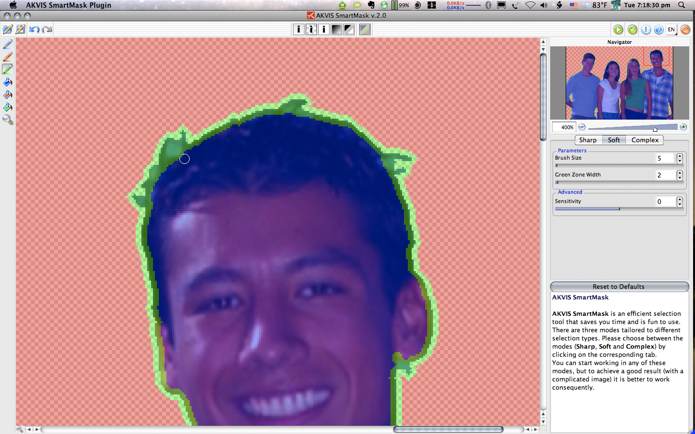Click the Green Zone Width value field
Image resolution: width=695 pixels, height=434 pixels.
pos(666,175)
